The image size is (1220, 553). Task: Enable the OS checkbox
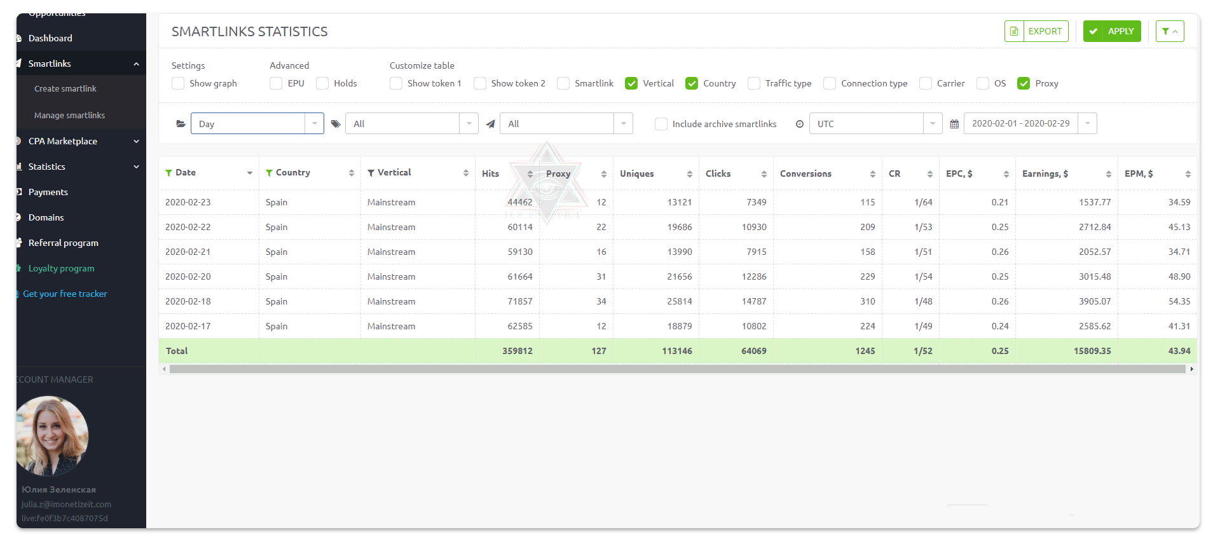983,83
